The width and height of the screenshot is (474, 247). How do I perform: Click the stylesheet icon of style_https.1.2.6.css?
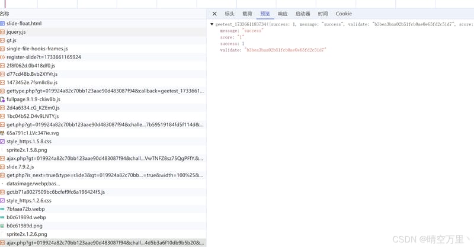(2, 200)
